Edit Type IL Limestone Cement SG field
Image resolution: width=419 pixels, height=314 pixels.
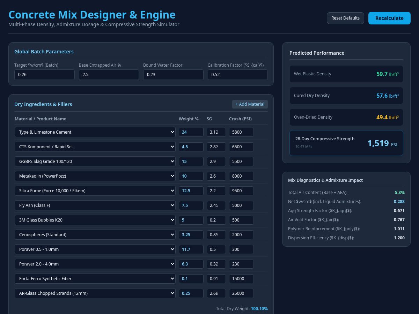tap(216, 132)
